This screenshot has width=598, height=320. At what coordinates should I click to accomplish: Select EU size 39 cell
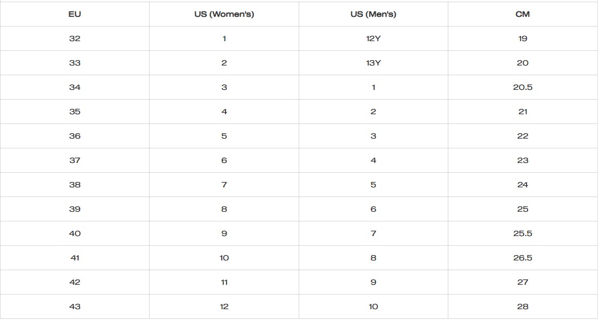75,209
